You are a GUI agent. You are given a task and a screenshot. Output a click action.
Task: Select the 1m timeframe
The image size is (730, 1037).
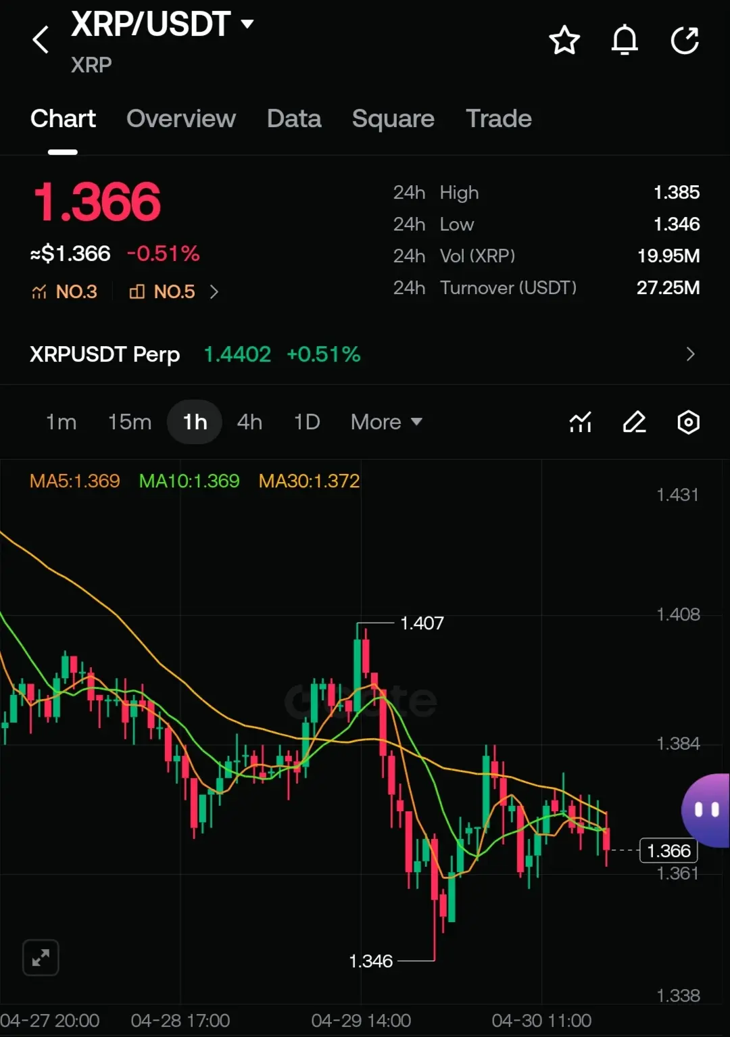pos(61,422)
